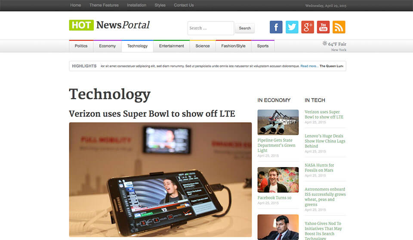
Task: Select the Politics category tab
Action: [81, 46]
